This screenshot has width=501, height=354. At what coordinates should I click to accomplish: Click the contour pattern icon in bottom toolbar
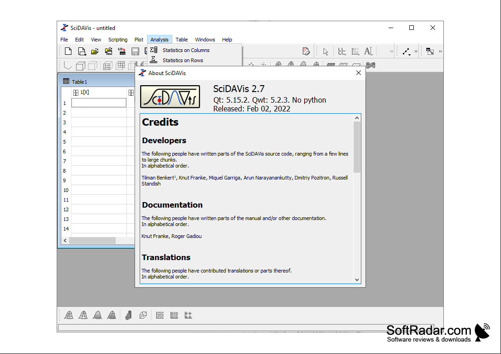point(174,315)
